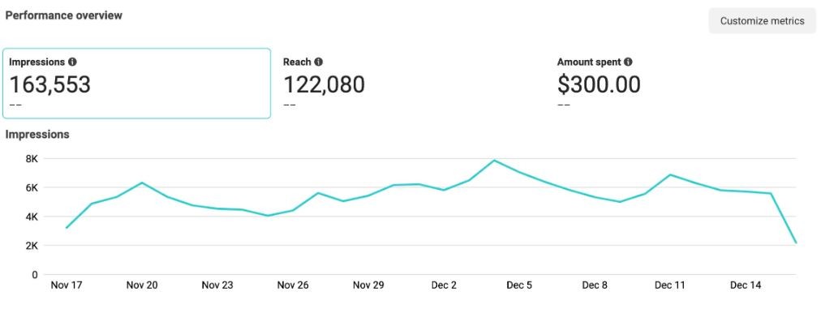Click the first data point above Nov 17
The height and width of the screenshot is (322, 821).
coord(67,228)
